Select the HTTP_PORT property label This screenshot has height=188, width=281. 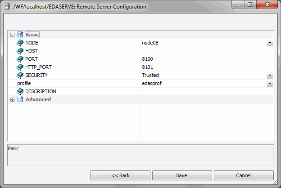point(38,67)
